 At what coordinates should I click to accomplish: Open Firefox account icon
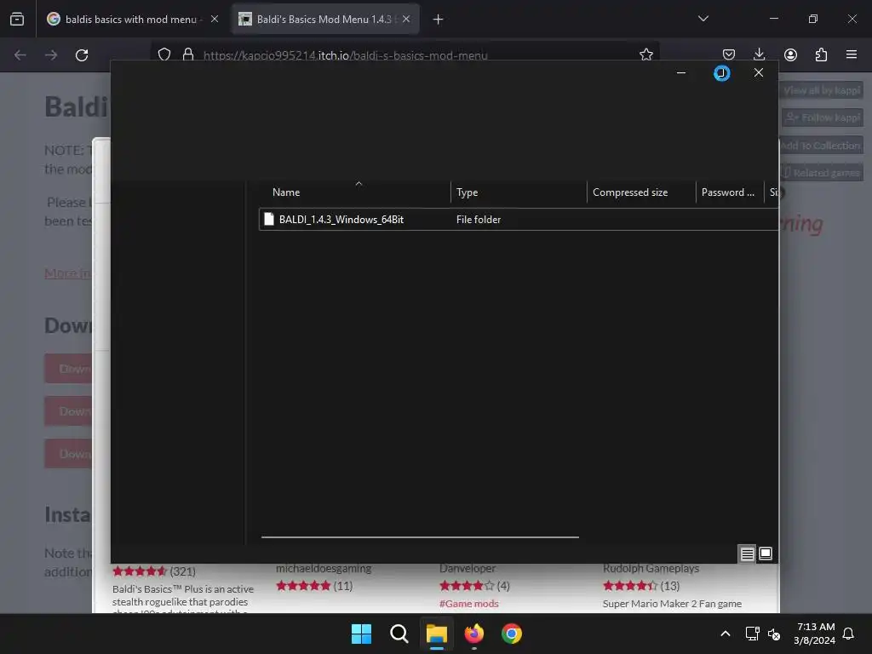click(x=790, y=54)
